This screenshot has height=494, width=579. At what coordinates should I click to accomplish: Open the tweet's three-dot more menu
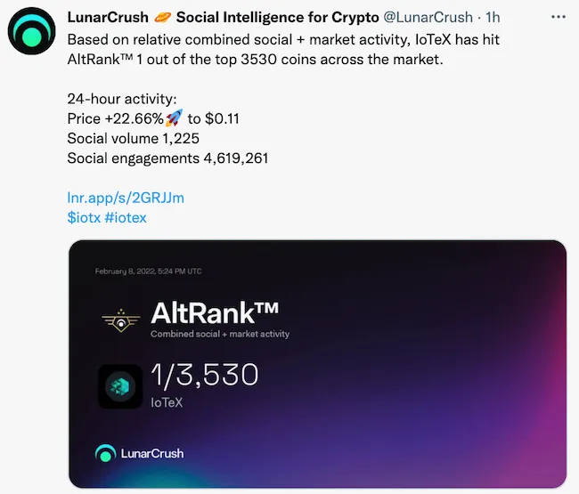(x=559, y=17)
